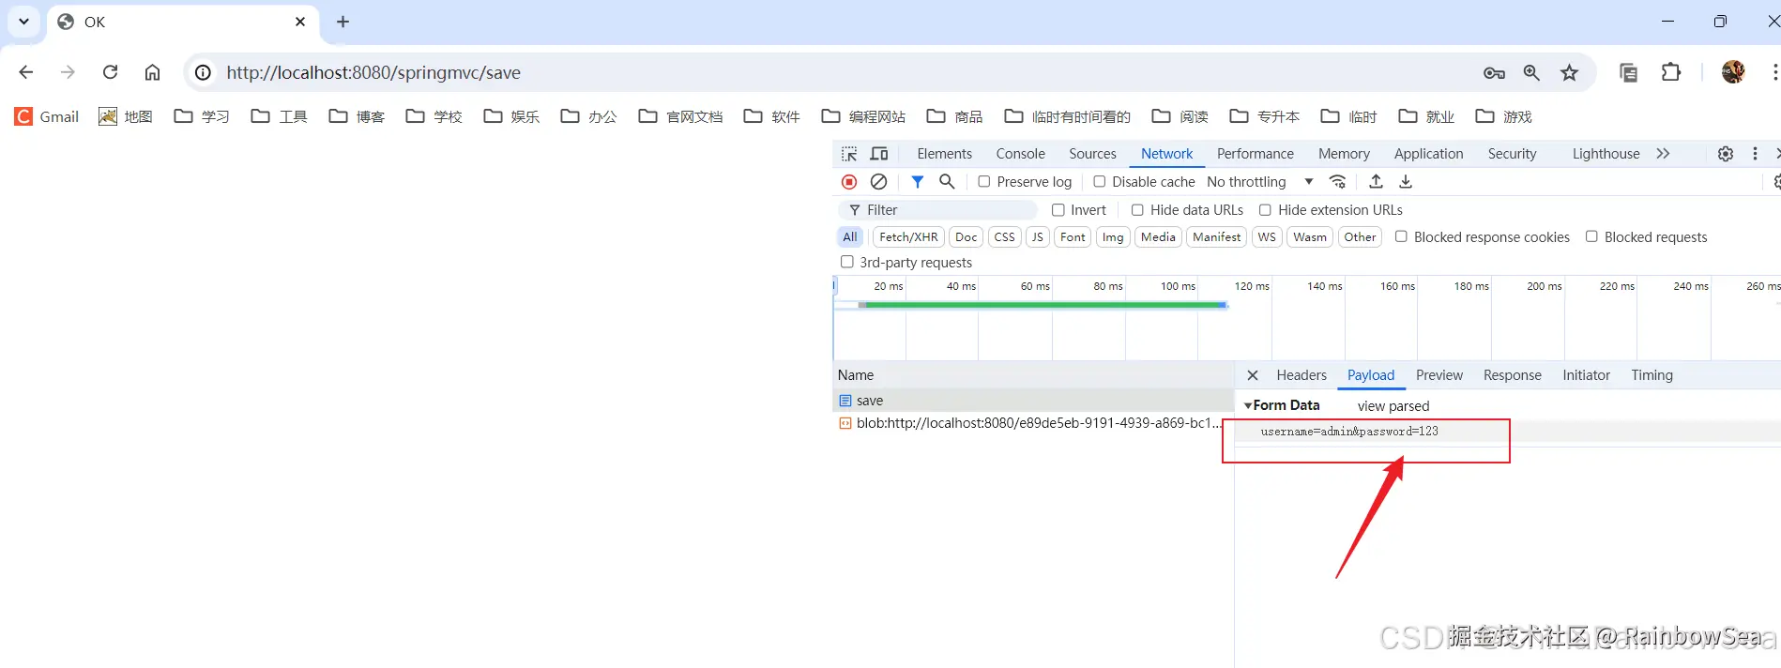Screen dimensions: 1781x668
Task: Show more DevTools tabs chevron
Action: [1663, 154]
